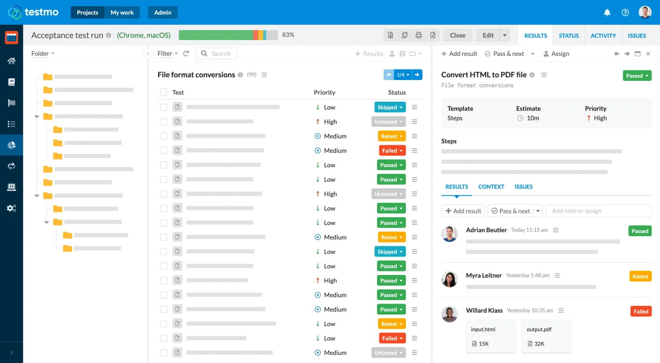Open the Skipped status dropdown on the first test
Screen dimensions: 660x363
(390, 107)
